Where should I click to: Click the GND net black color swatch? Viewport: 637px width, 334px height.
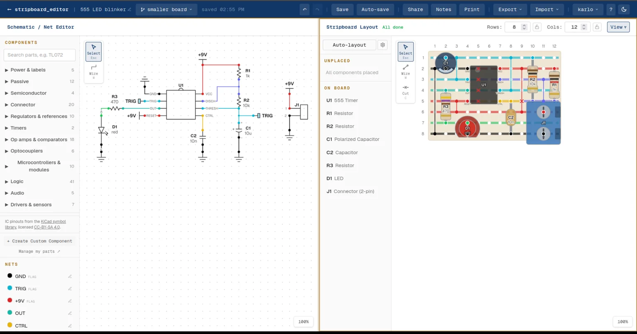(10, 276)
